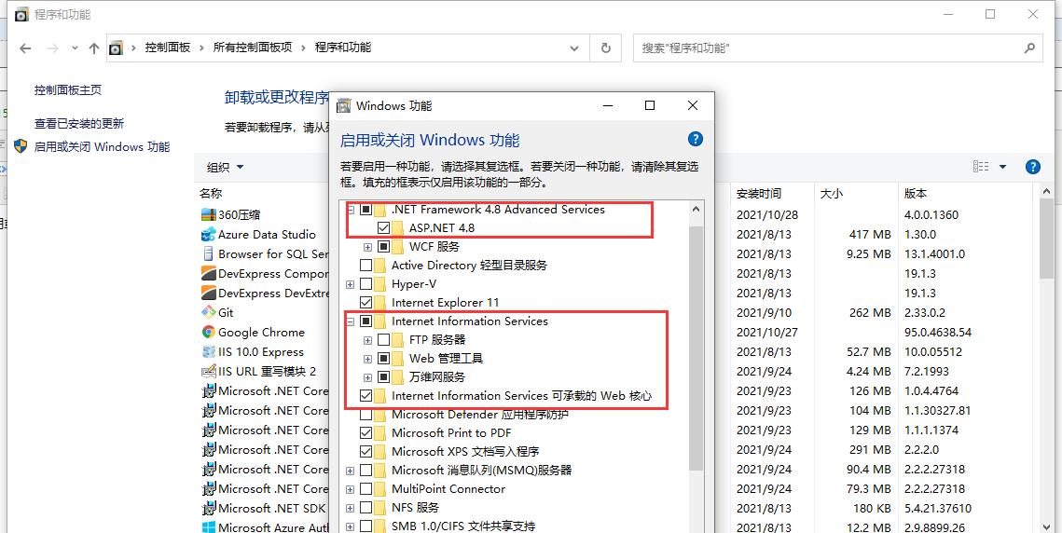Toggle the ASP.NET 4.8 checkbox
1062x533 pixels.
(x=383, y=227)
